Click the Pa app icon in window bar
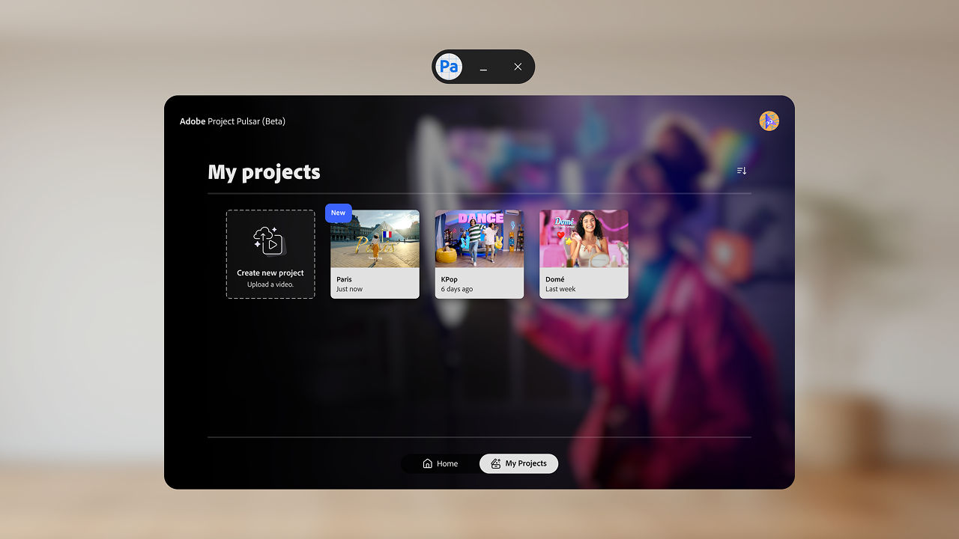This screenshot has height=539, width=959. tap(449, 67)
